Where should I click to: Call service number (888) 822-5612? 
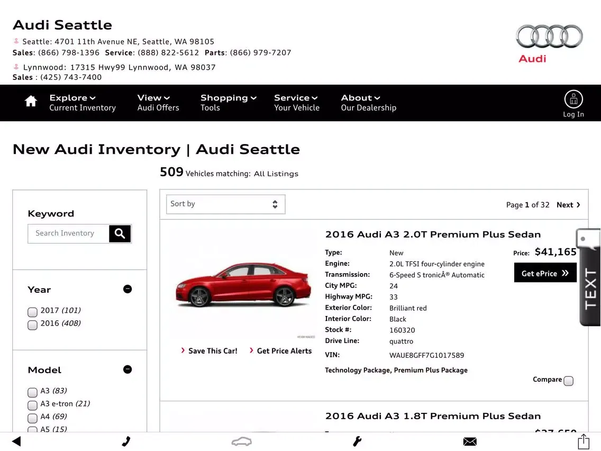tap(168, 52)
